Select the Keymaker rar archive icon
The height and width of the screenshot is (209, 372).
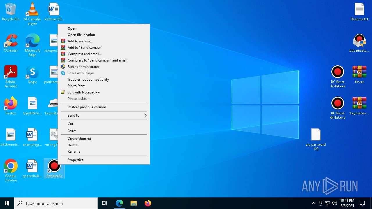(x=360, y=106)
